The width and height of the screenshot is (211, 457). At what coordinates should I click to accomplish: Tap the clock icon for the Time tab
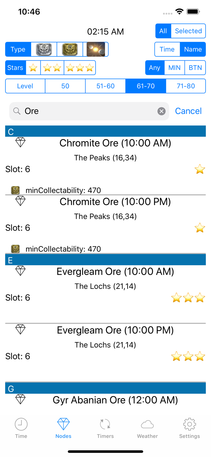21,423
